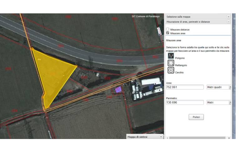This screenshot has height=153, width=239.
Task: Click the horizontal scrollbar under the panel
Action: (x=197, y=137)
